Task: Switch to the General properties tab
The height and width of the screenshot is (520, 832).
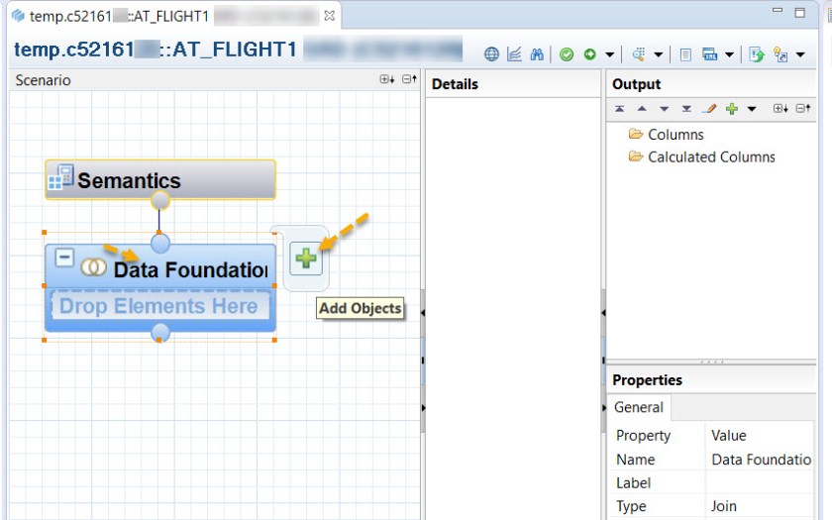Action: coord(638,407)
